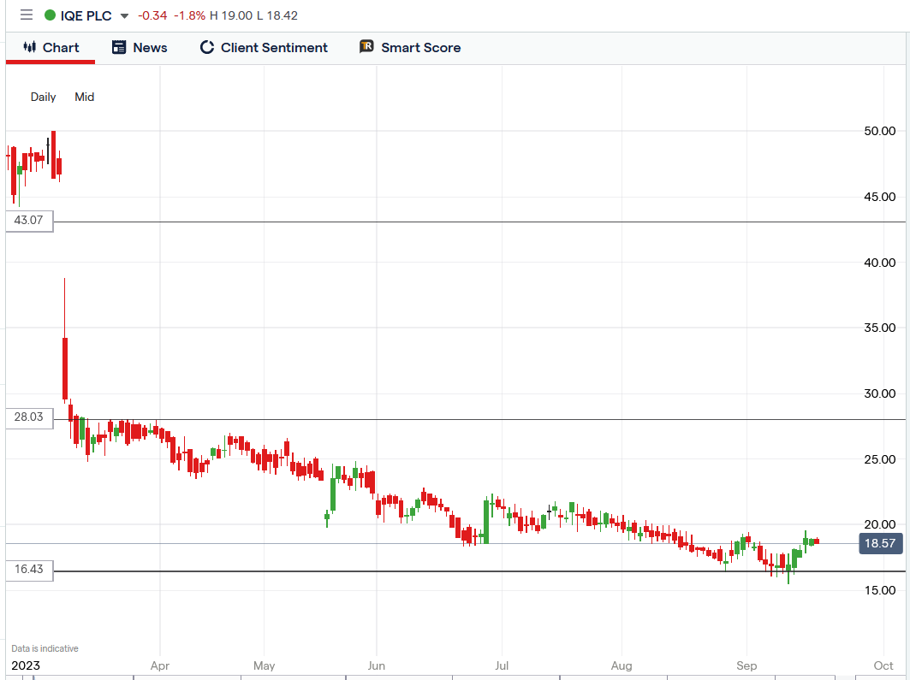Click the candlestick Chart tab icon

pyautogui.click(x=30, y=47)
